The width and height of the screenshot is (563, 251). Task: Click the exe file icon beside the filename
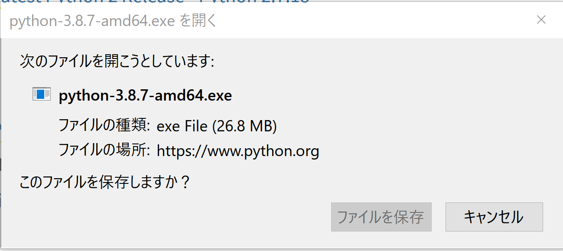tap(42, 94)
